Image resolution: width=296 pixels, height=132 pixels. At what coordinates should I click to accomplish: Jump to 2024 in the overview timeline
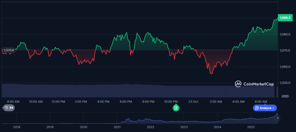[x=217, y=127]
